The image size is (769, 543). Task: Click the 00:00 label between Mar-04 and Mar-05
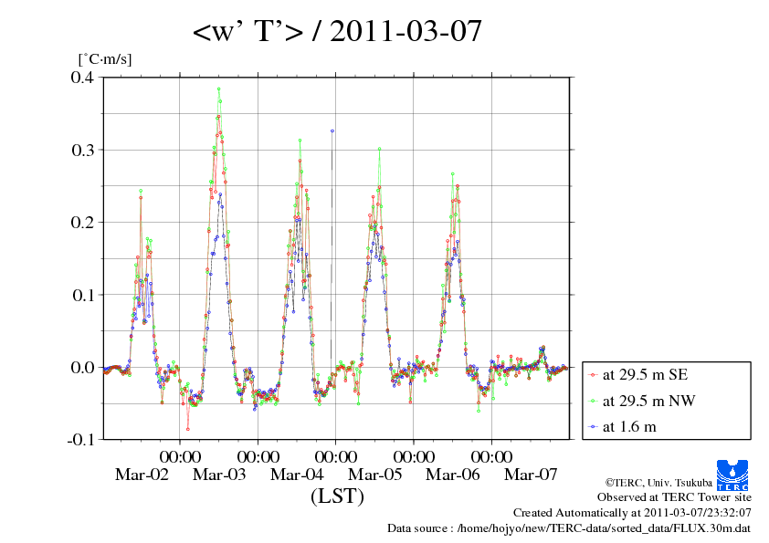click(335, 456)
